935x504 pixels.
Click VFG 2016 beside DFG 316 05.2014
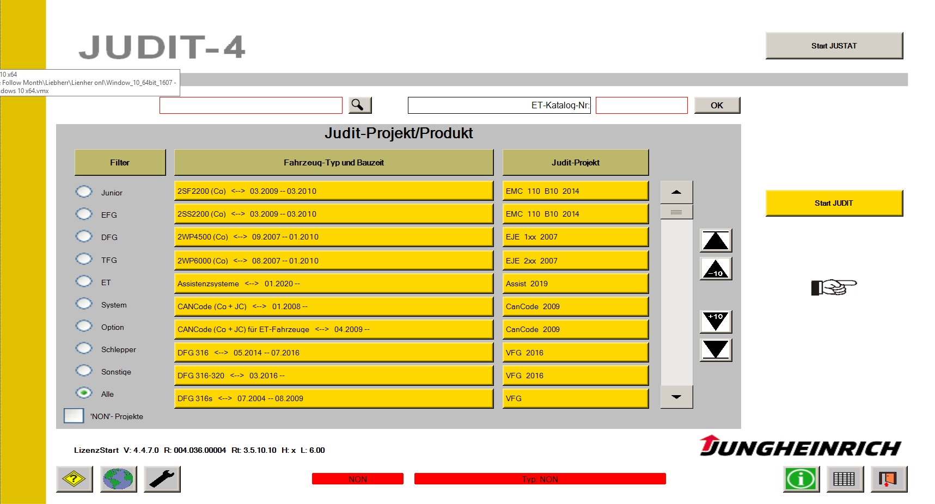click(x=576, y=353)
